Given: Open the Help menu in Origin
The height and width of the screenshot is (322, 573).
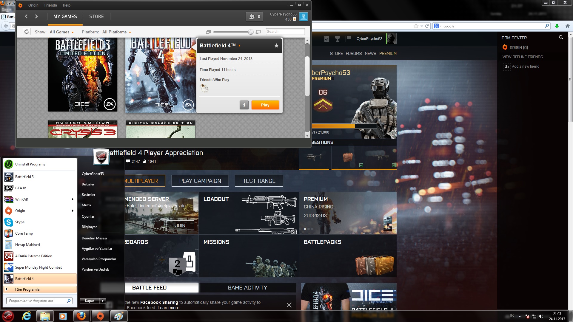Looking at the screenshot, I should click(67, 5).
